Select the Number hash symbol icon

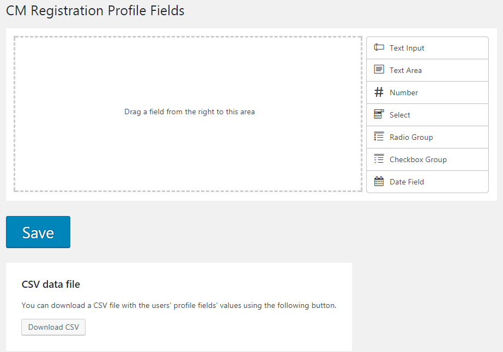(x=379, y=92)
